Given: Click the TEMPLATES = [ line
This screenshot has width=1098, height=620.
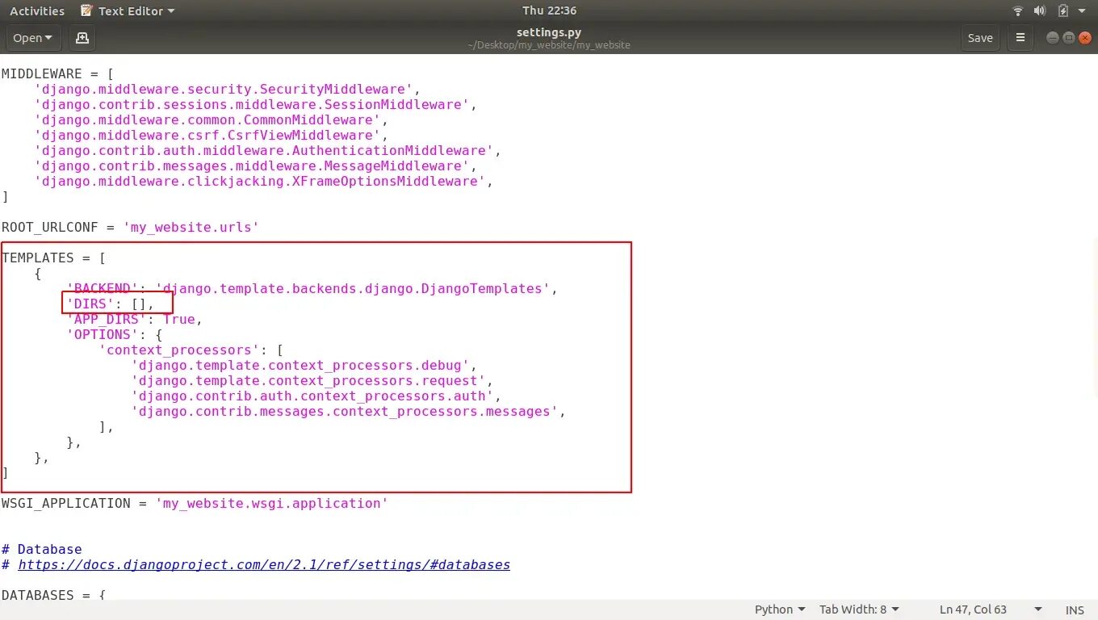Looking at the screenshot, I should (x=53, y=258).
